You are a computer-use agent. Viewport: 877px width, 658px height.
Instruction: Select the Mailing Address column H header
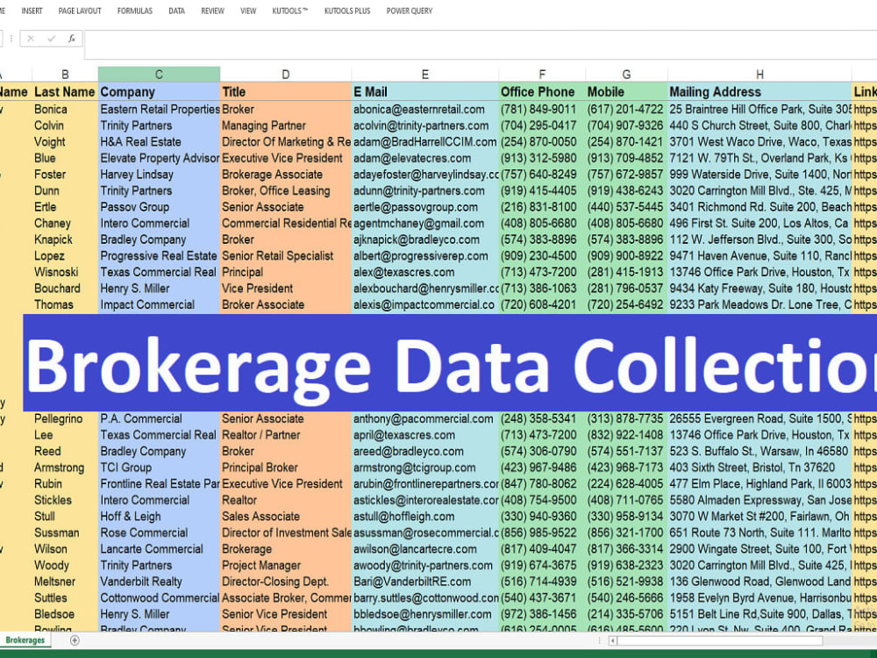tap(759, 74)
